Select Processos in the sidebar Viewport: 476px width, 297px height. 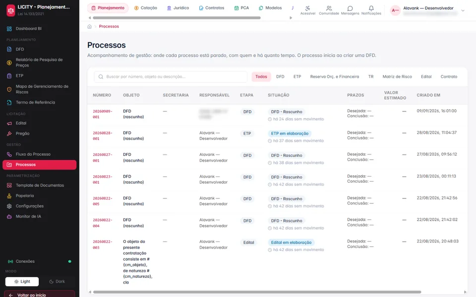point(40,164)
